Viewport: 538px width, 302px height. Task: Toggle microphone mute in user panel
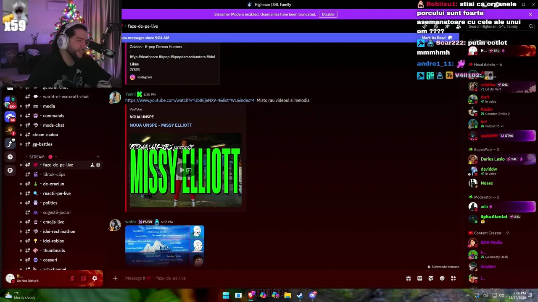pyautogui.click(x=72, y=278)
